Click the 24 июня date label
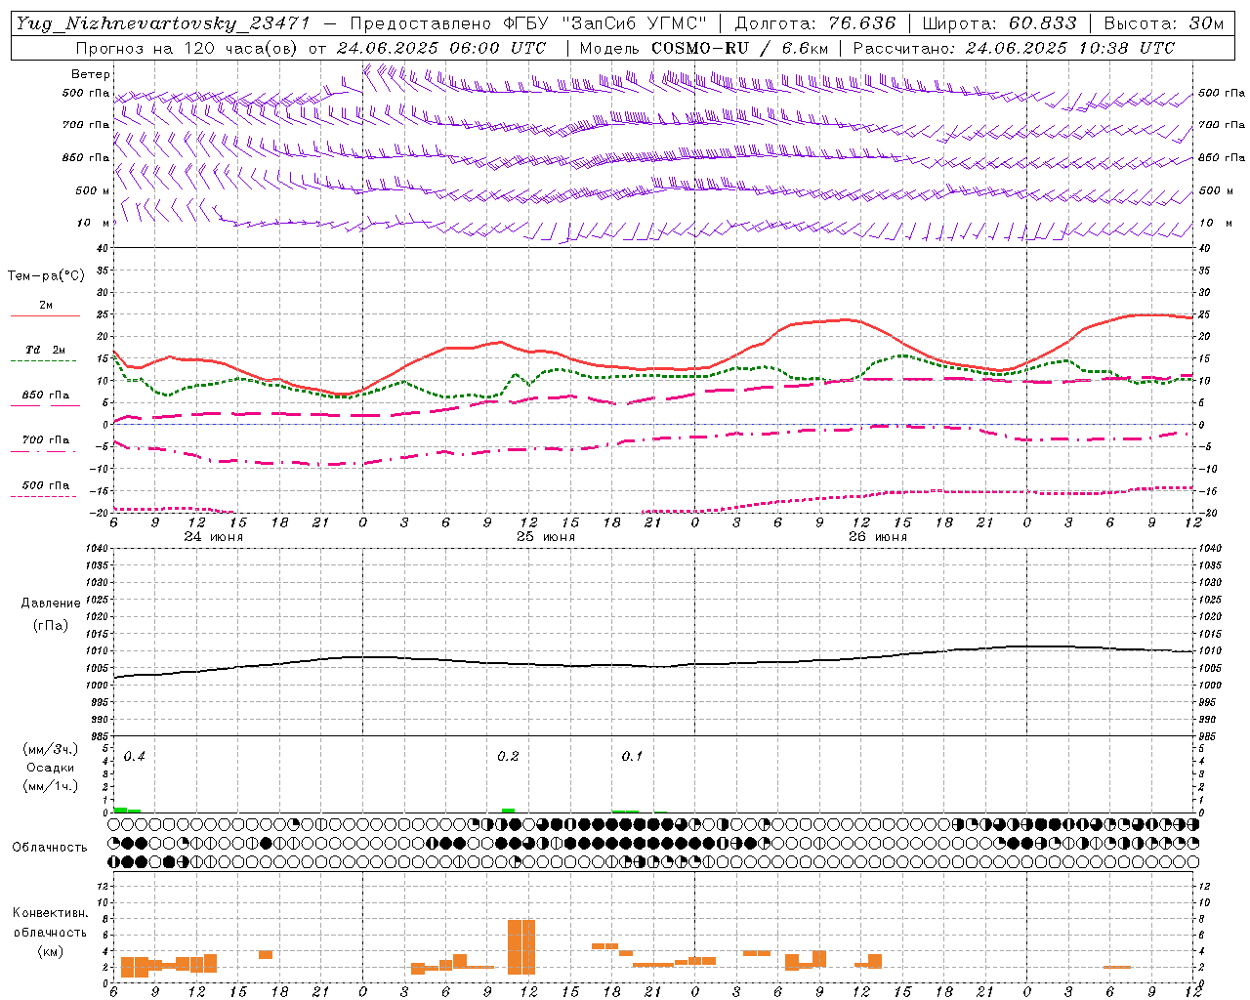The width and height of the screenshot is (1250, 1000). click(x=214, y=537)
